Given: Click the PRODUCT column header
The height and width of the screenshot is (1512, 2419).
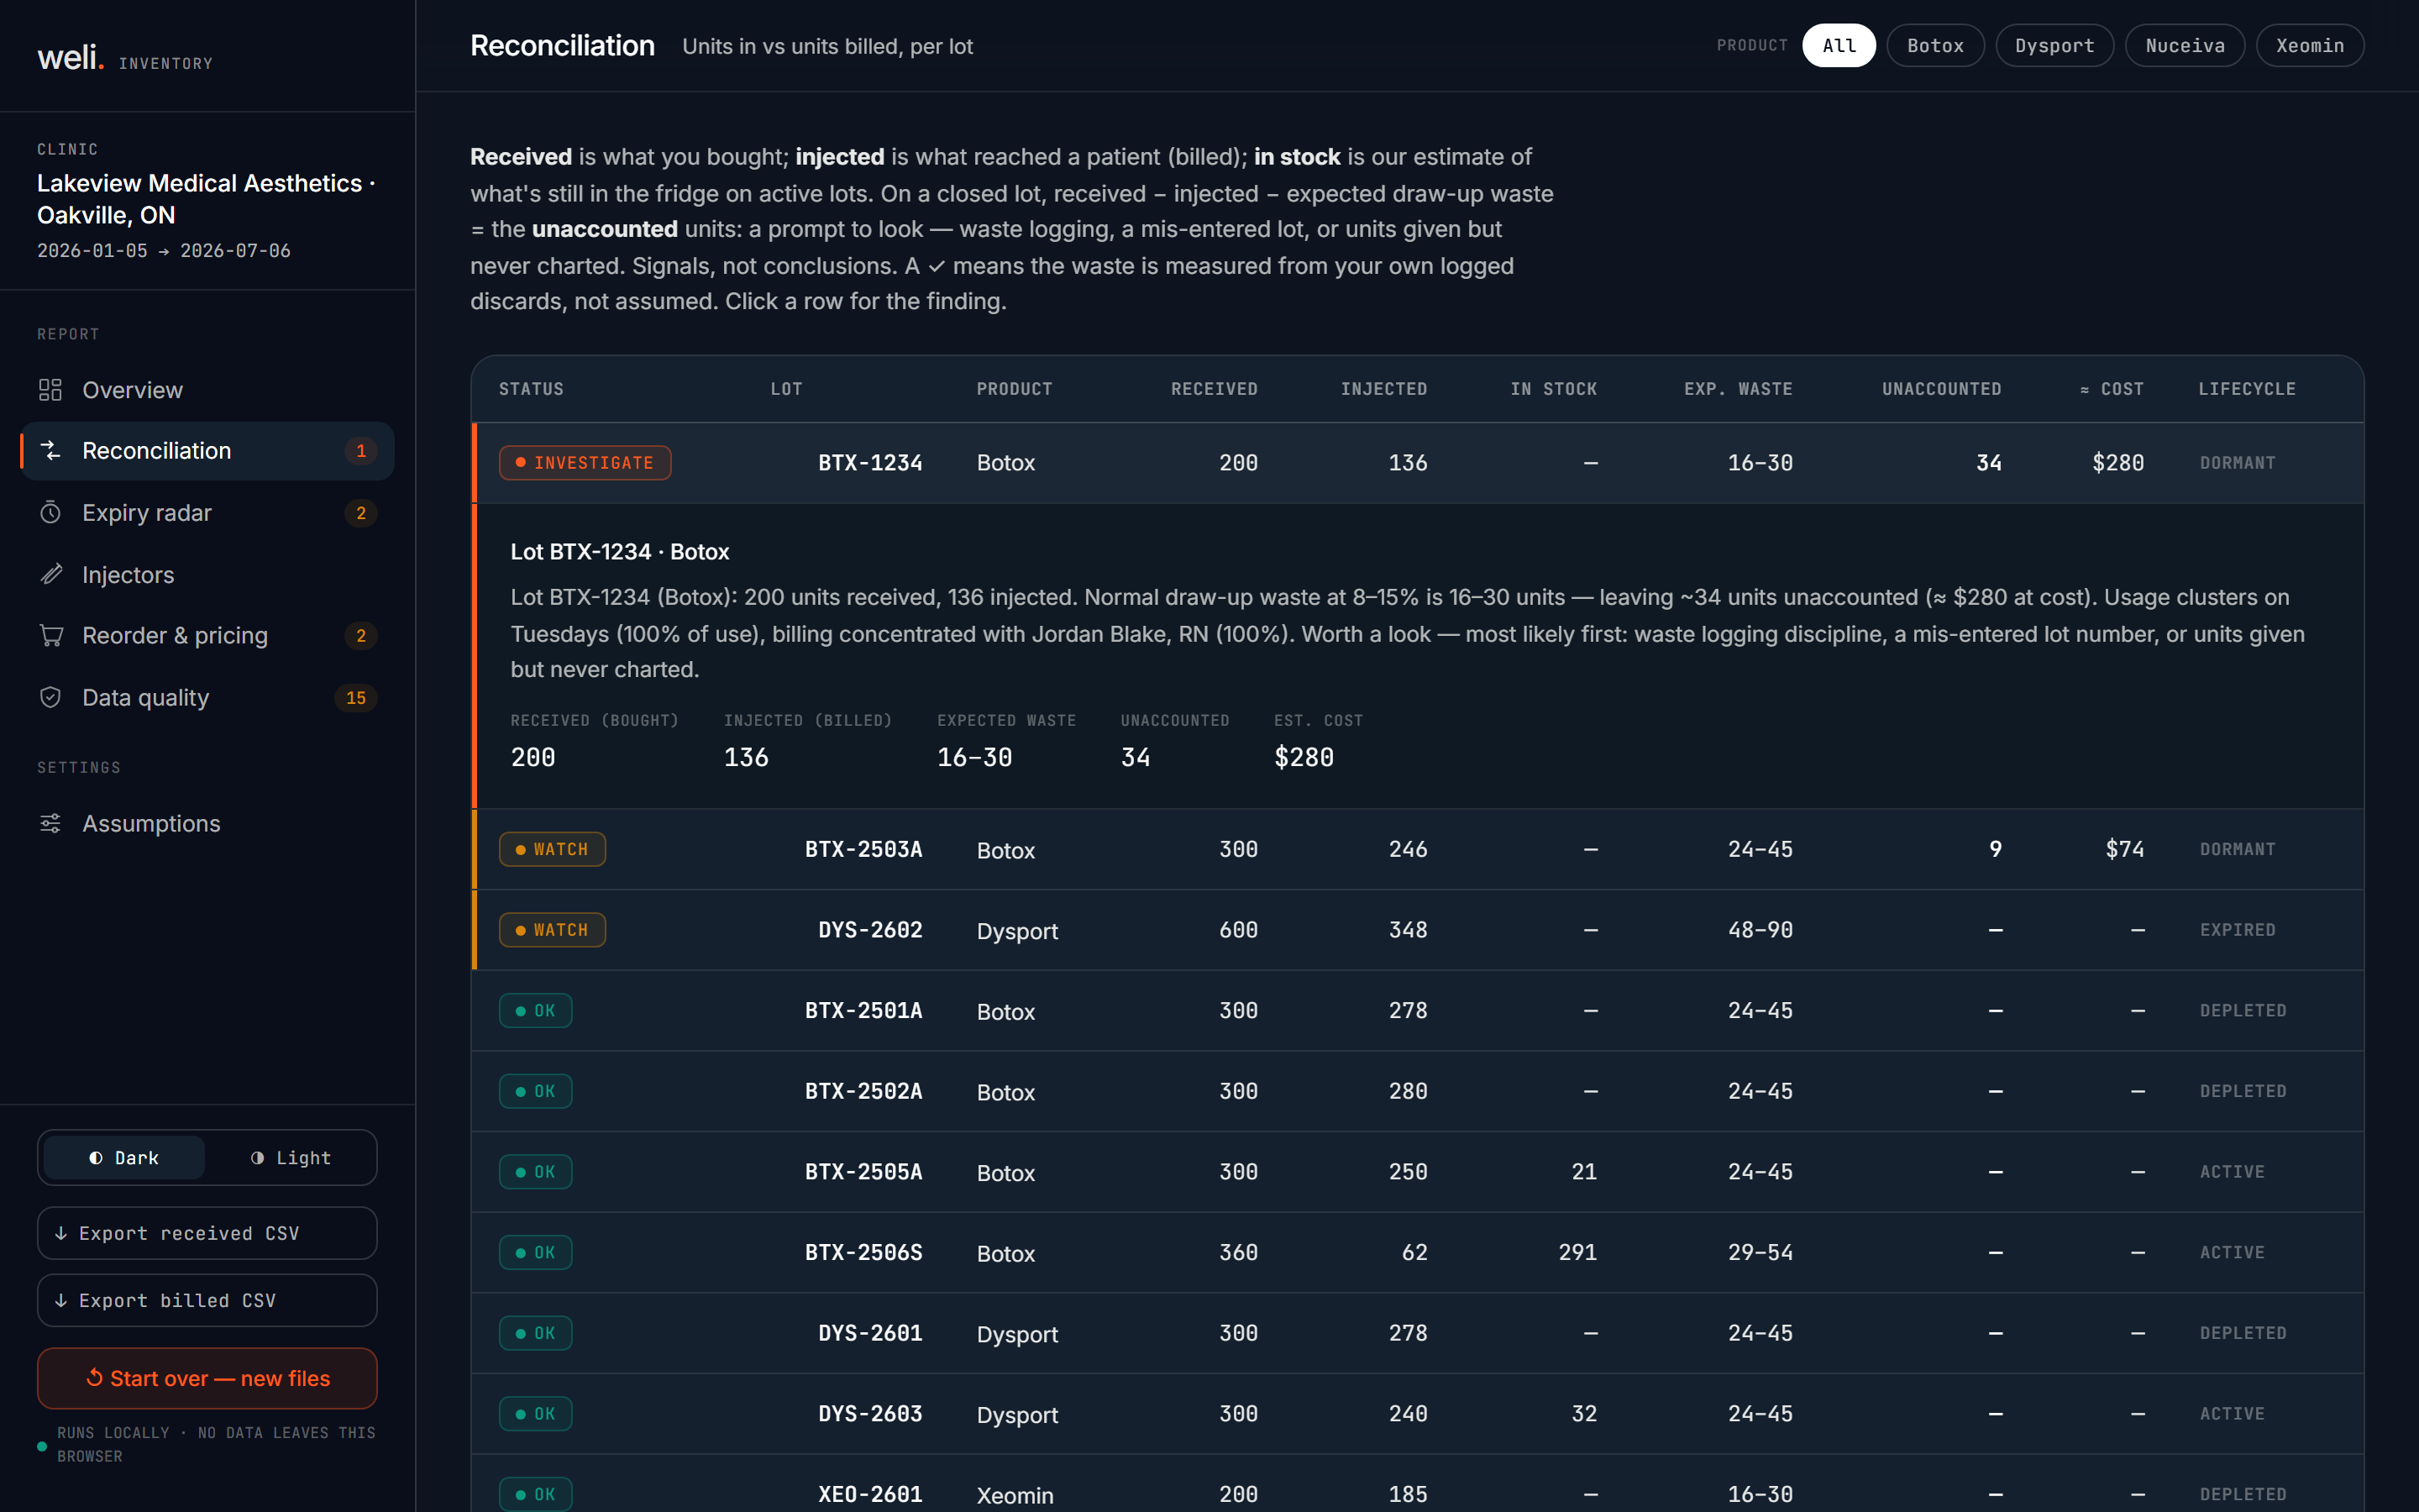Looking at the screenshot, I should (1015, 389).
